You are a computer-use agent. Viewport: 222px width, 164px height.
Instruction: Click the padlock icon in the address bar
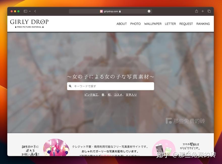tap(120, 11)
